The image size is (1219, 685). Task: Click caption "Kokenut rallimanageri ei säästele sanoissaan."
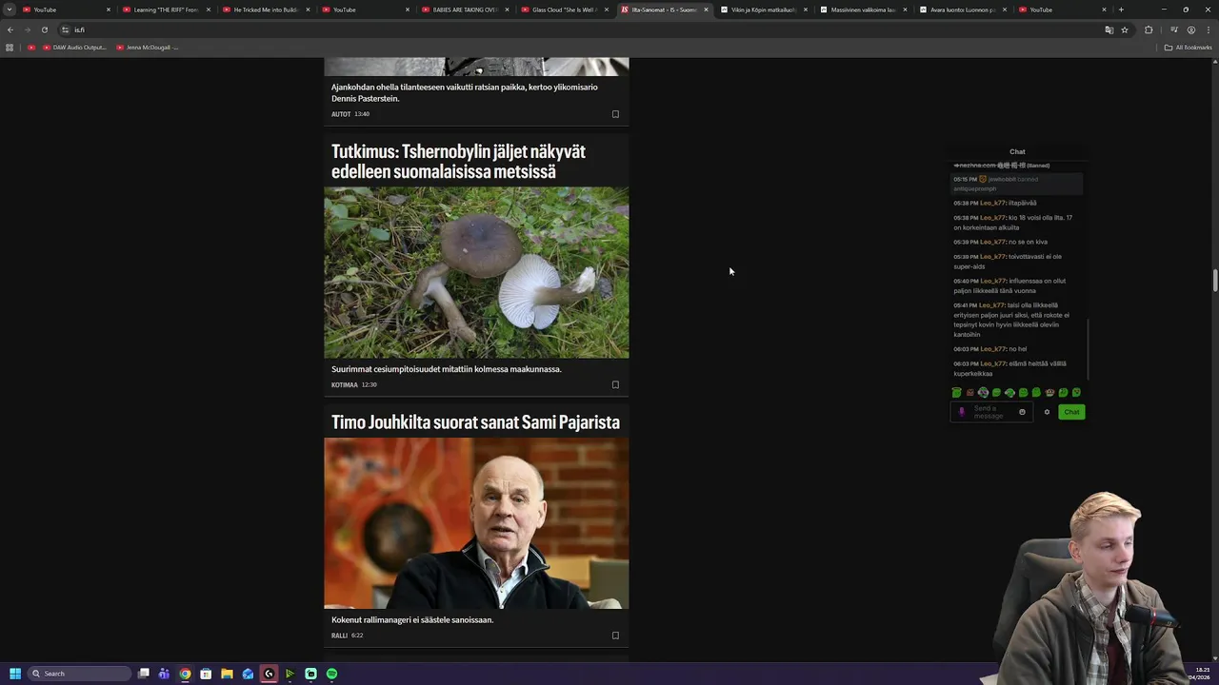412,620
